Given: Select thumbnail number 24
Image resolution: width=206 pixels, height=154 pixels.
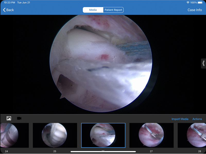Looking at the screenshot, I should coord(14,135).
